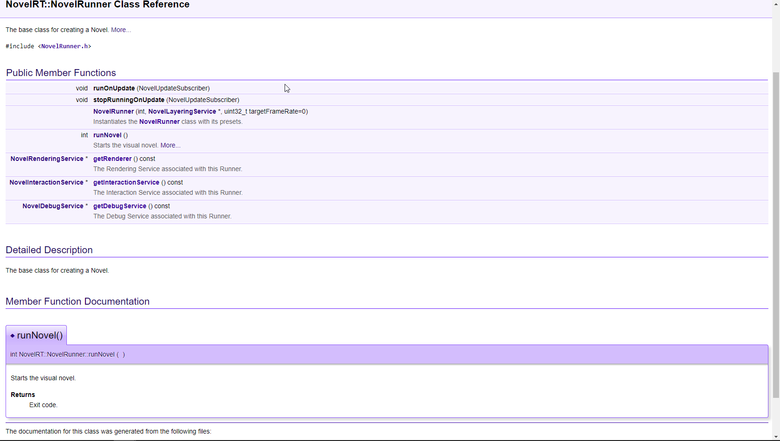780x441 pixels.
Task: Click the NovelDebugService return type link
Action: pyautogui.click(x=52, y=206)
